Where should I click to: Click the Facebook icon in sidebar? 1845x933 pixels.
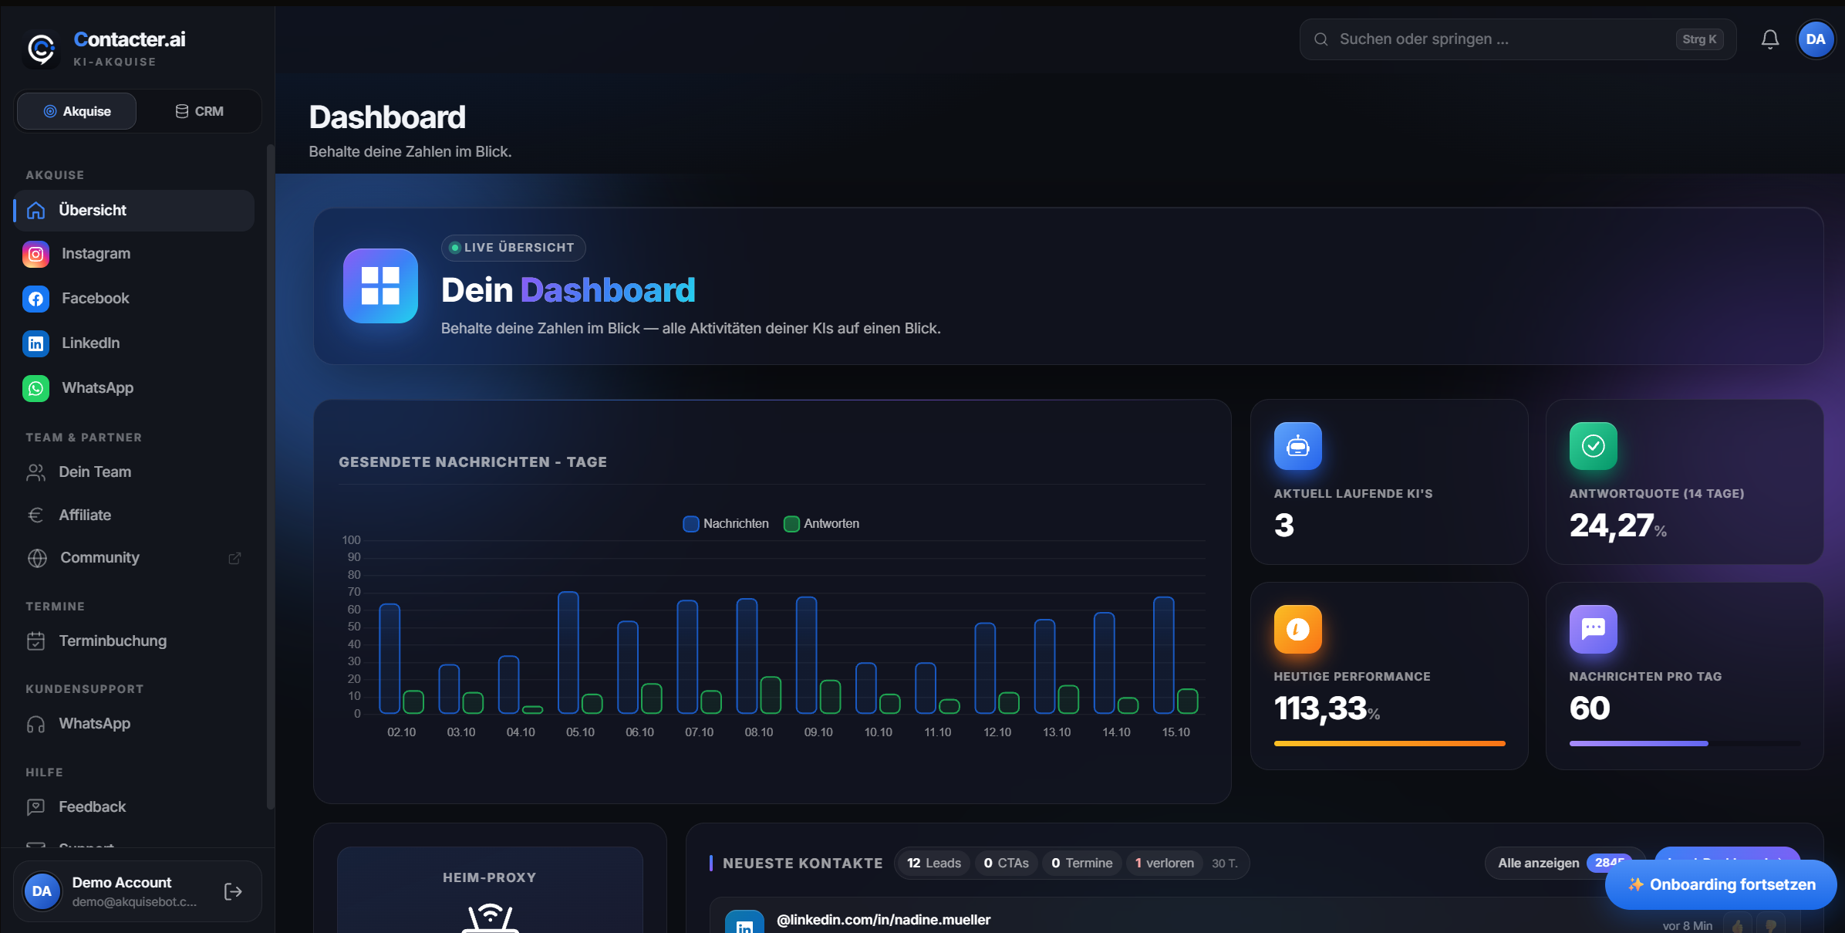[x=35, y=299]
